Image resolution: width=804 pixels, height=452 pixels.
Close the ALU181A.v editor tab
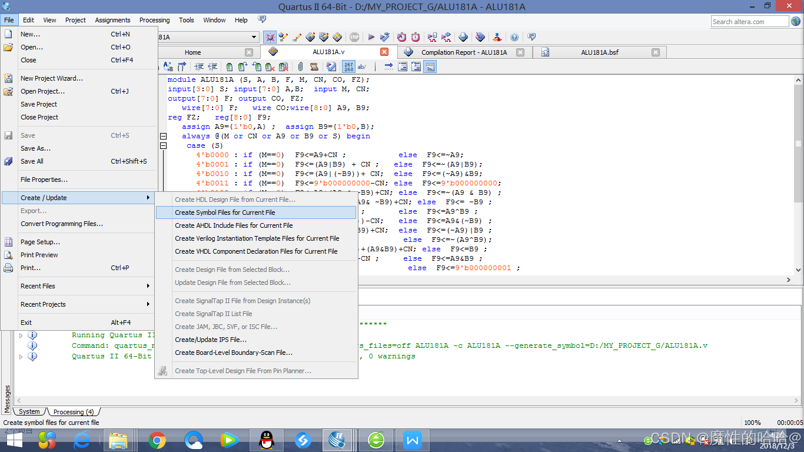384,52
